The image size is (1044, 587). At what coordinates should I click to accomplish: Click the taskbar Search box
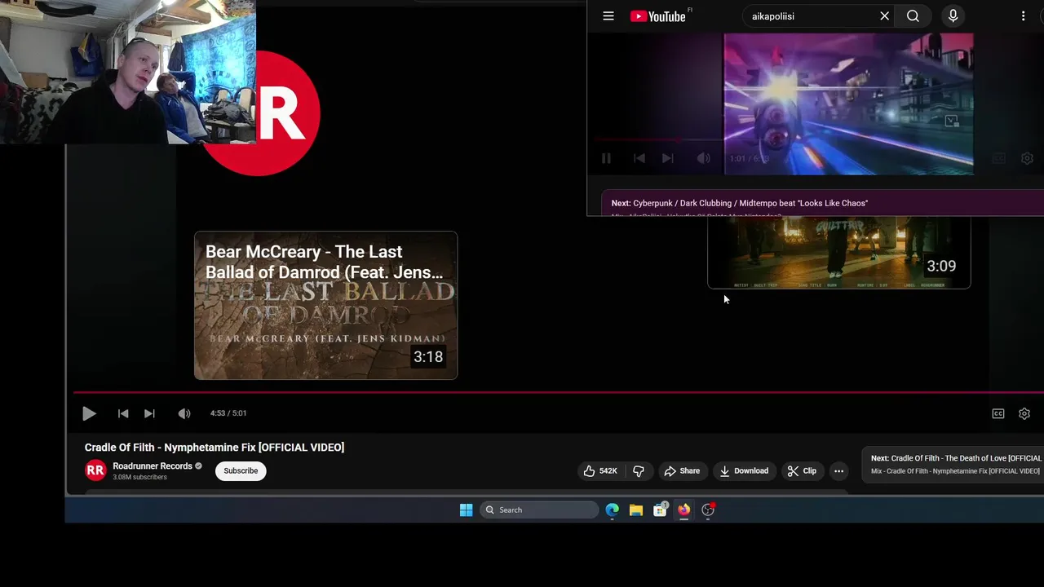[539, 510]
